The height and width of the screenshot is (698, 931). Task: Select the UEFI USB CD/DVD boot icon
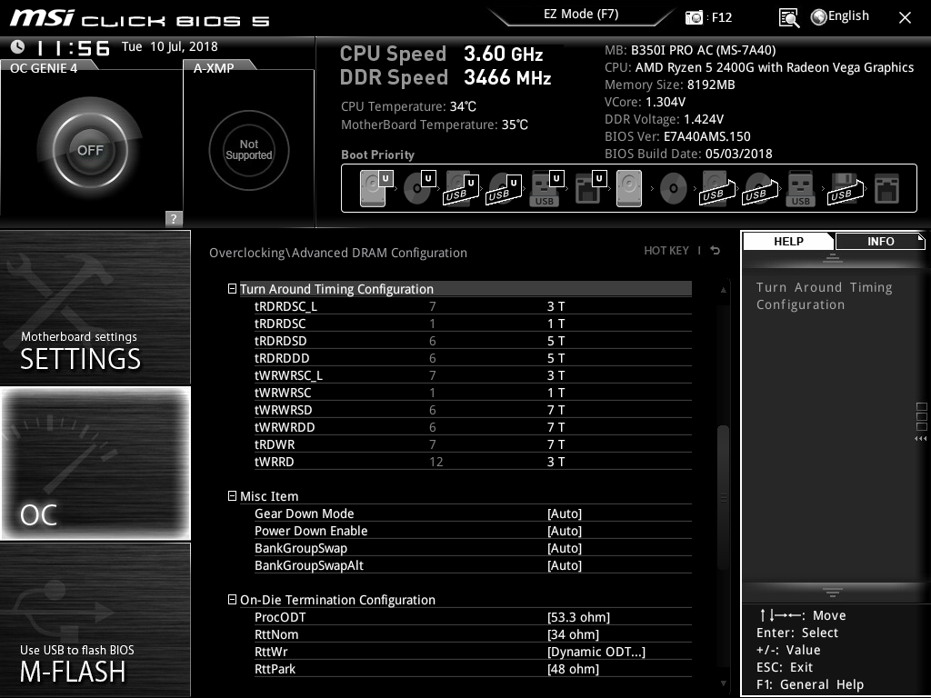tap(504, 188)
